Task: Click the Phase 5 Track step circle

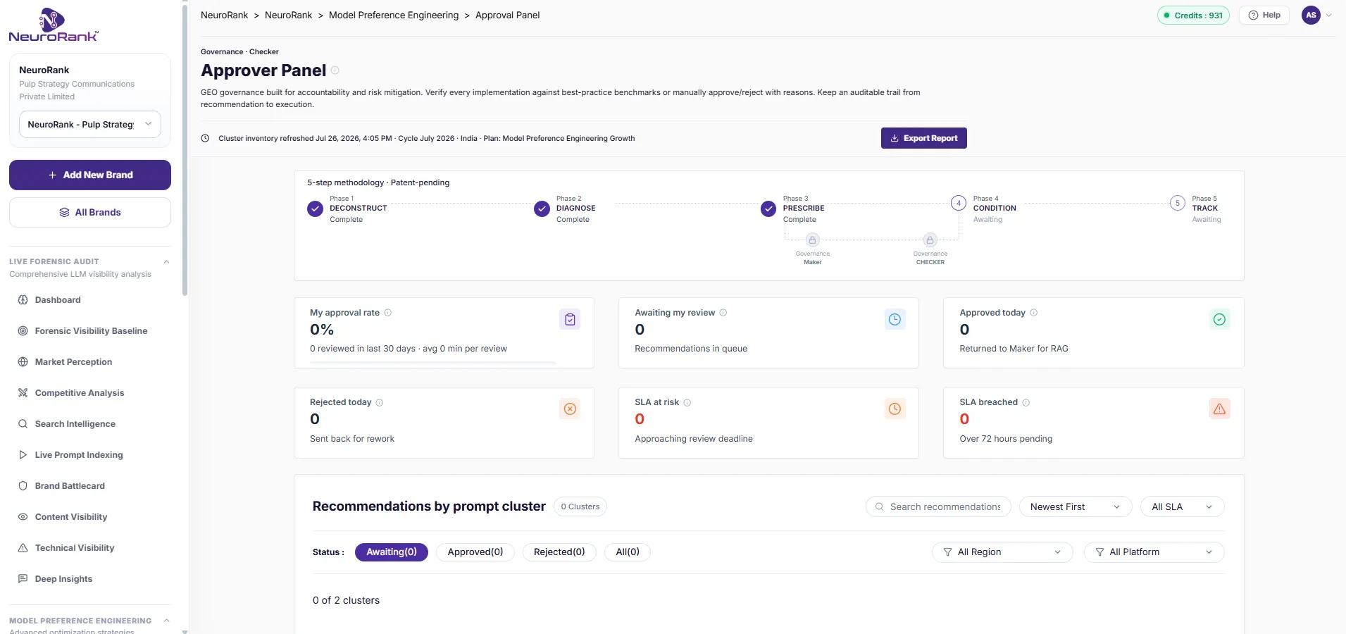Action: pos(1178,203)
